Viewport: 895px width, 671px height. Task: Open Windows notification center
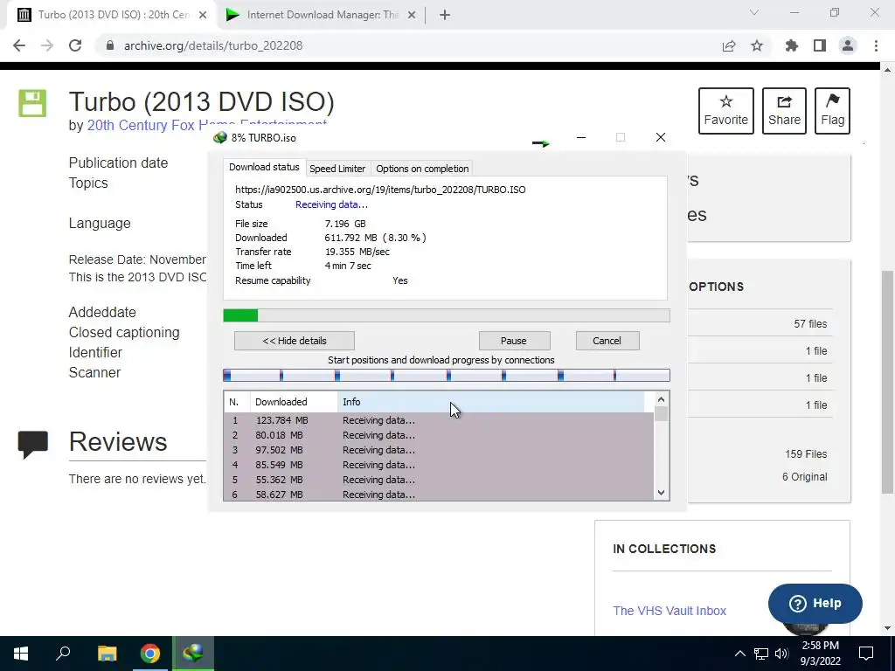866,654
